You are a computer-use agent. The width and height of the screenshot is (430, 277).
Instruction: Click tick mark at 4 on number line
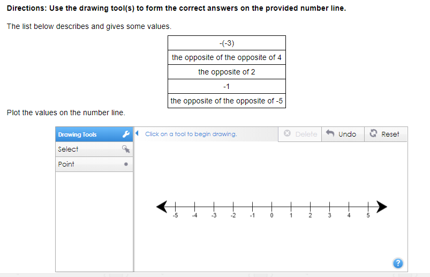349,207
